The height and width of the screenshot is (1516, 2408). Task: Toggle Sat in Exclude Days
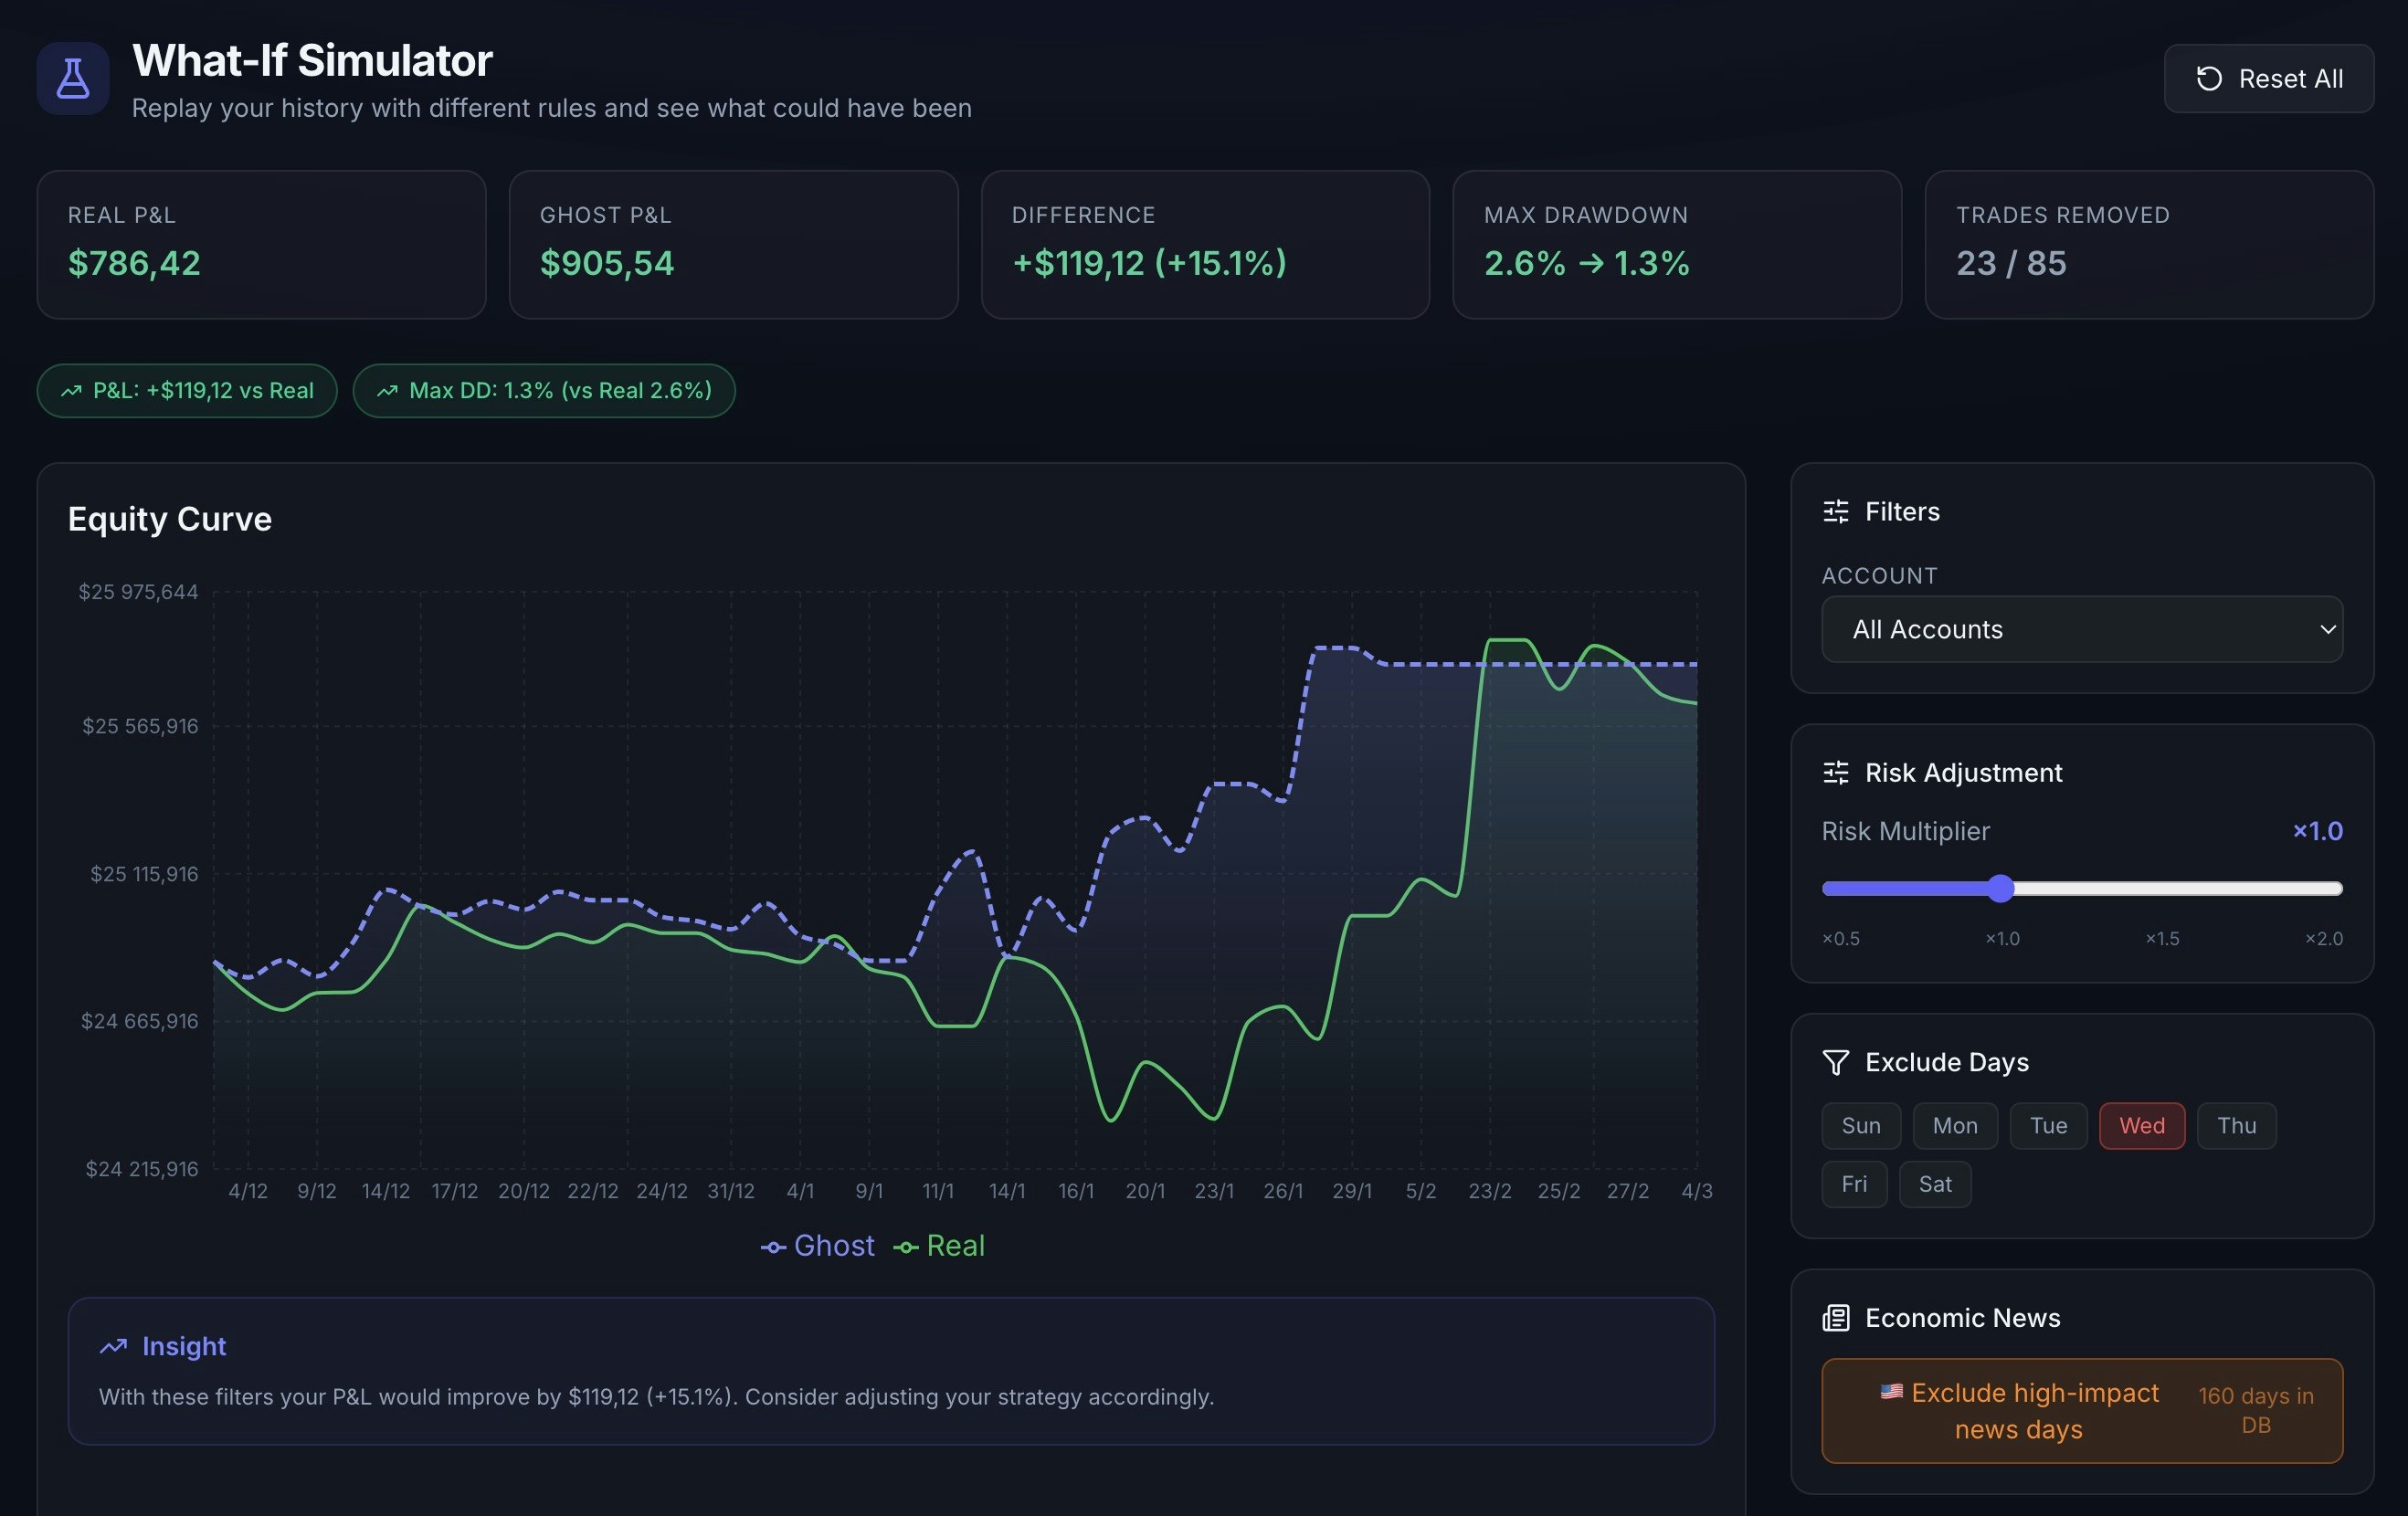1934,1184
